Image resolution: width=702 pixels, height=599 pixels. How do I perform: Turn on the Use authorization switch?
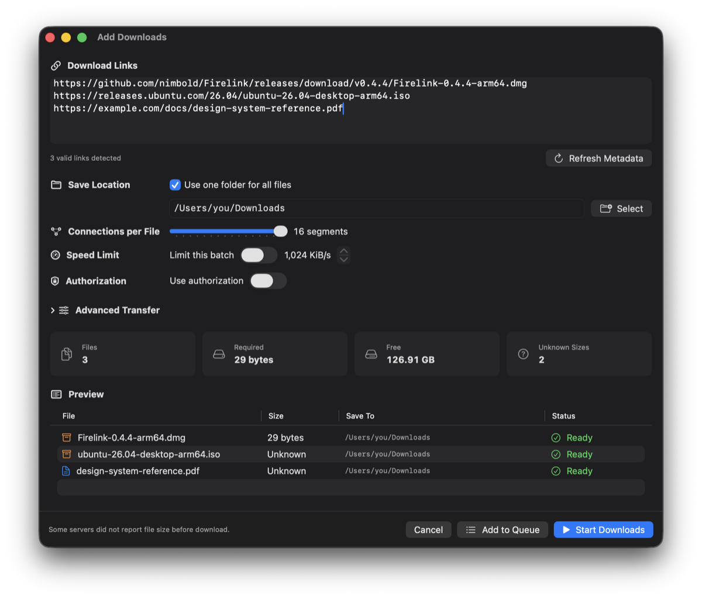tap(269, 281)
